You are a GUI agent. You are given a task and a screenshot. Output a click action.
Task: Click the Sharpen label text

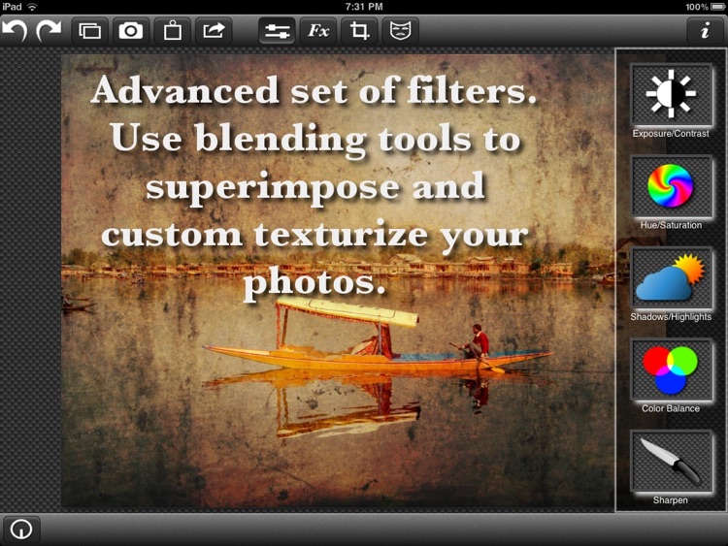671,500
